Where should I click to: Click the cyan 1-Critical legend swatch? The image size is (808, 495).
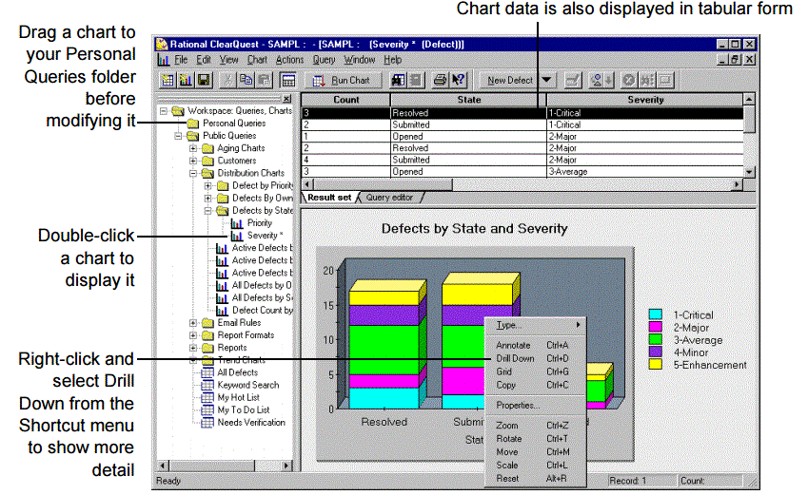656,314
